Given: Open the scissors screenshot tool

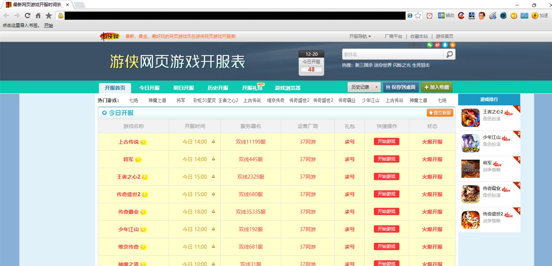Looking at the screenshot, I should click(471, 15).
